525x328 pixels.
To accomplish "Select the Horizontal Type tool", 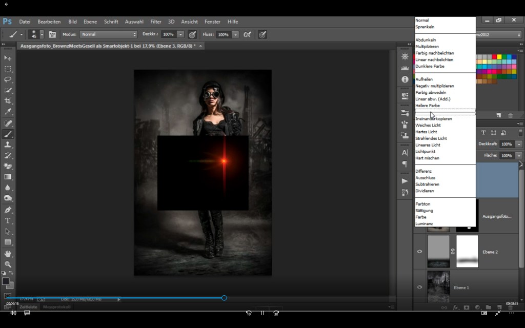I will [x=8, y=220].
